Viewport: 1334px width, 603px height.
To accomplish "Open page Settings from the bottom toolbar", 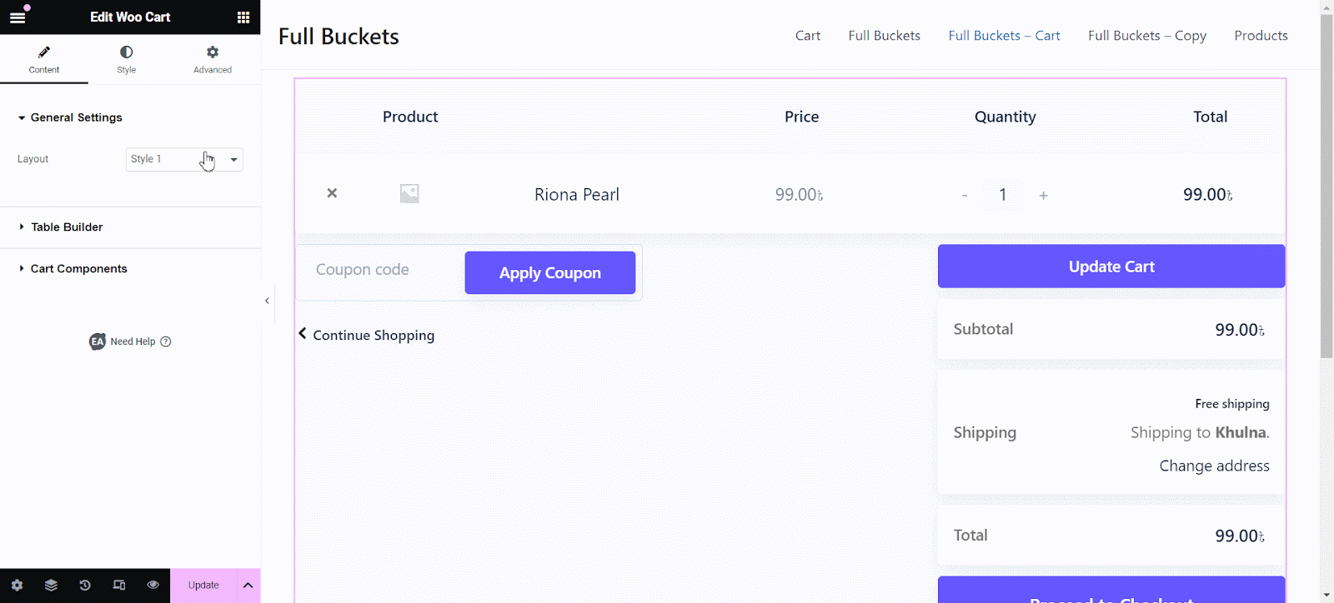I will tap(17, 585).
